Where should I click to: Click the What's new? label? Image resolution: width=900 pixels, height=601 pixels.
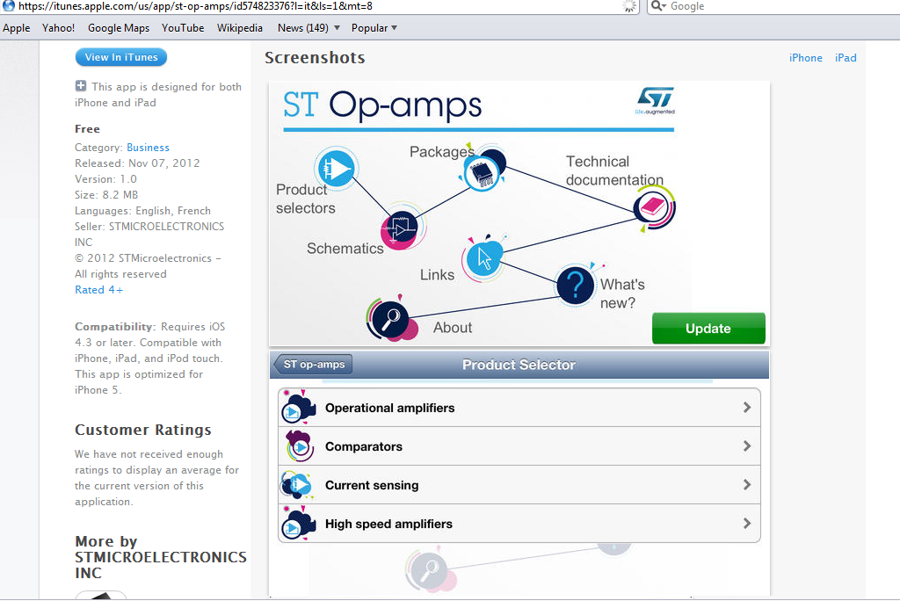point(622,293)
